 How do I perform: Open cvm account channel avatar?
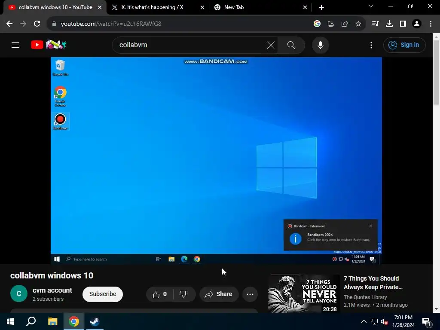[x=19, y=293]
